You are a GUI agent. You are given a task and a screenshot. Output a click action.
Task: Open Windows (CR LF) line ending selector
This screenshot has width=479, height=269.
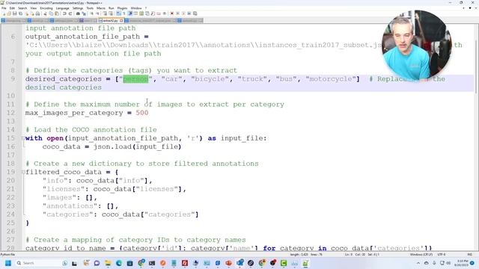coord(421,254)
